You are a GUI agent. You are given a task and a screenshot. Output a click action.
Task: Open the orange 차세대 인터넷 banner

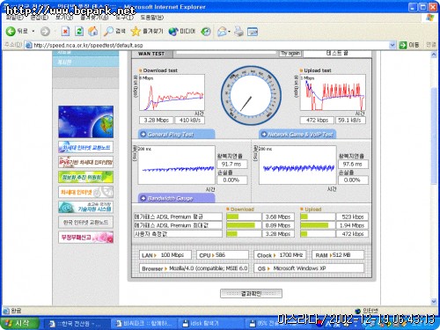85,193
